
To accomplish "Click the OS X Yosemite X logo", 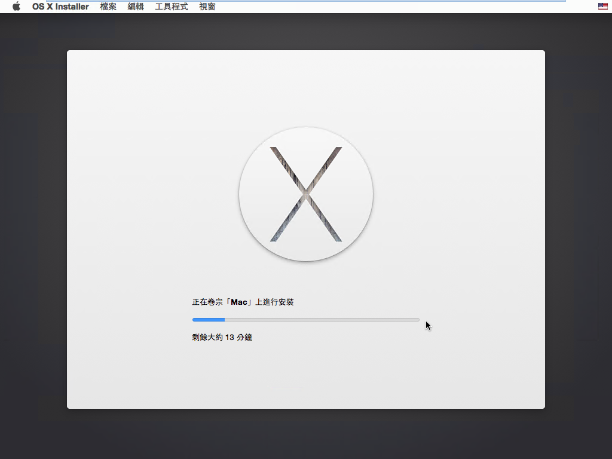I will (306, 194).
